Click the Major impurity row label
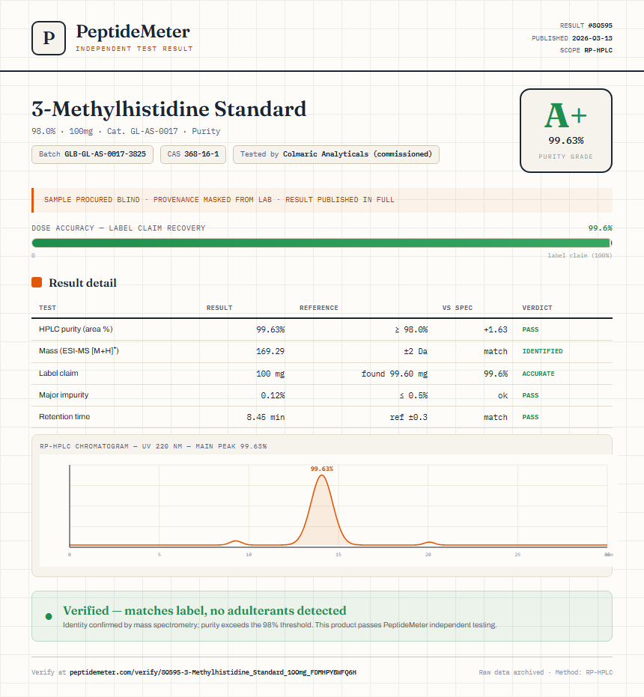Viewport: 644px width, 697px height. point(64,395)
